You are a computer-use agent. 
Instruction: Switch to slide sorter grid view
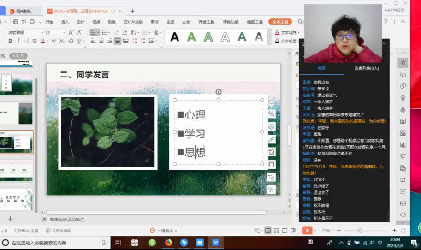pyautogui.click(x=276, y=231)
